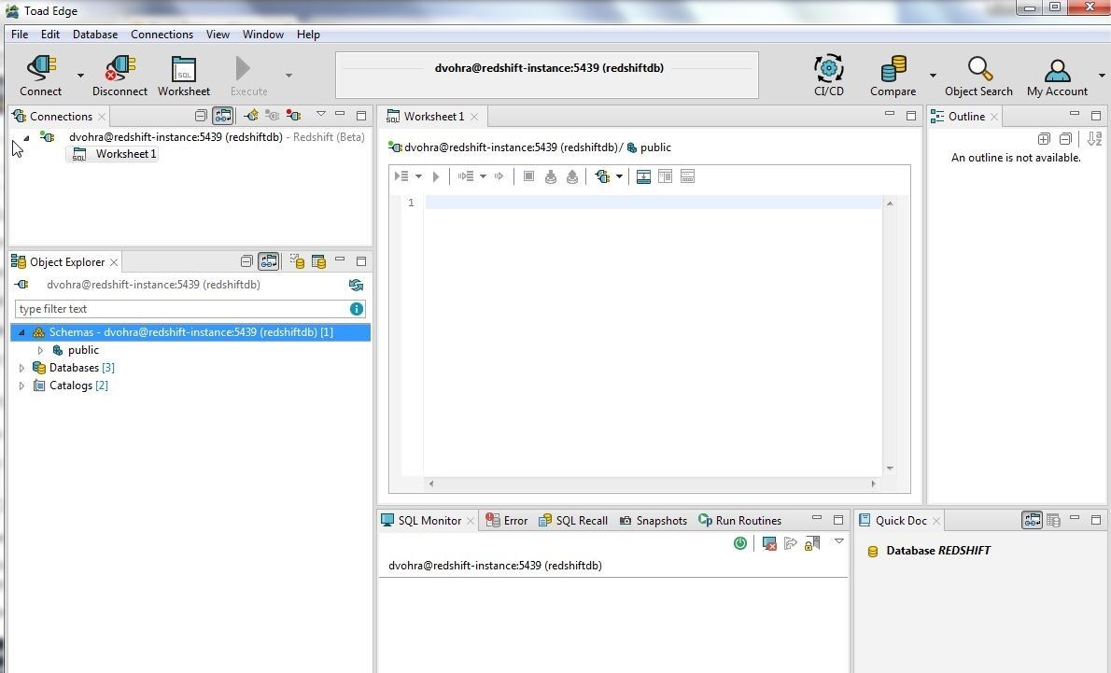The height and width of the screenshot is (673, 1111).
Task: Open the Execute button dropdown arrow
Action: pos(288,75)
